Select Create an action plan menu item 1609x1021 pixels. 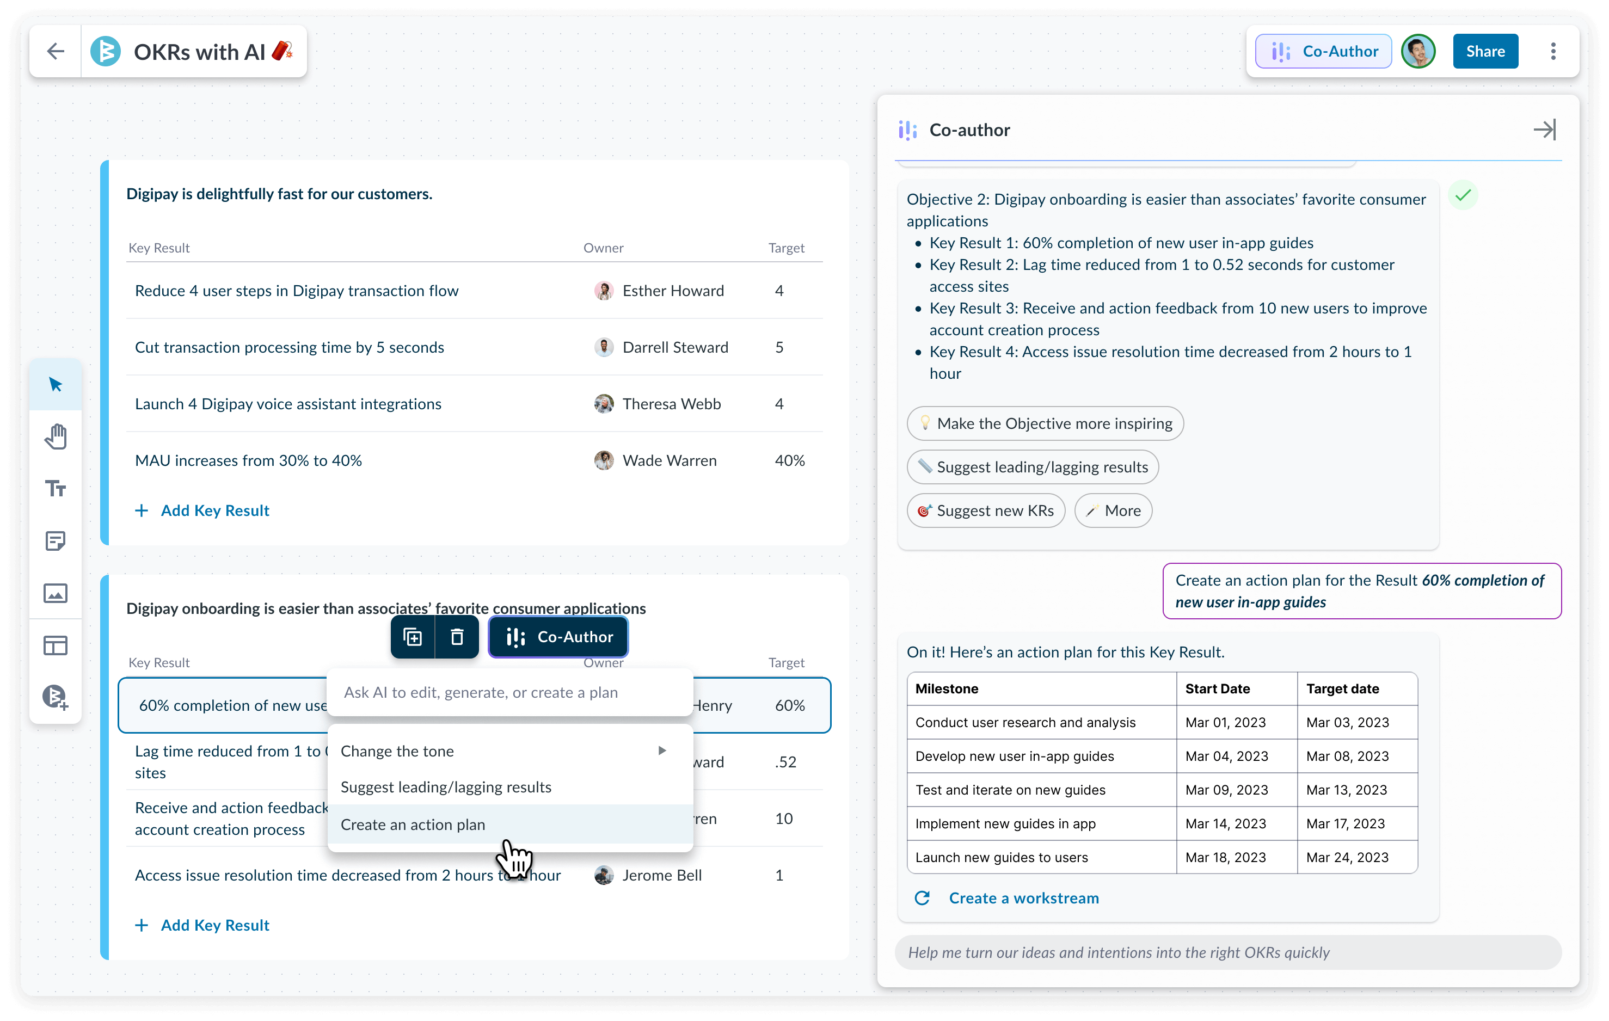tap(510, 825)
